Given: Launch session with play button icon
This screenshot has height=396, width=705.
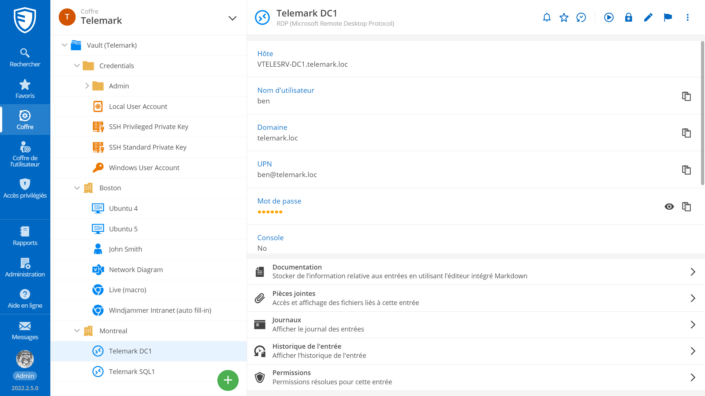Looking at the screenshot, I should click(x=609, y=18).
